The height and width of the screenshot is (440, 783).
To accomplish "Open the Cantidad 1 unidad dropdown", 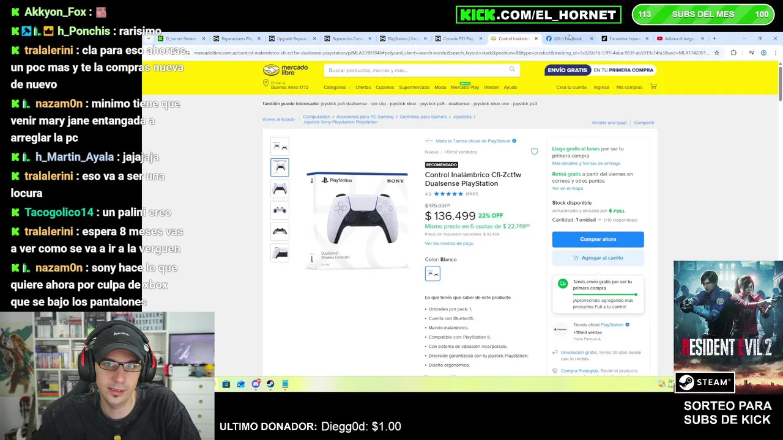I will (577, 220).
